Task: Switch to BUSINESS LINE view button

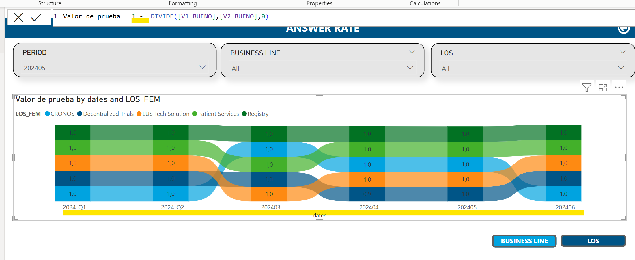Action: click(524, 241)
